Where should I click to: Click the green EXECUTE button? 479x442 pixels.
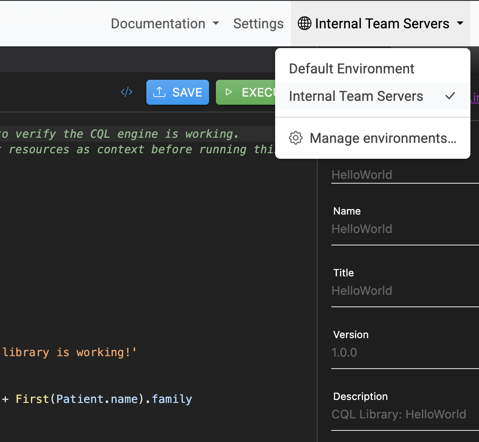(x=246, y=92)
